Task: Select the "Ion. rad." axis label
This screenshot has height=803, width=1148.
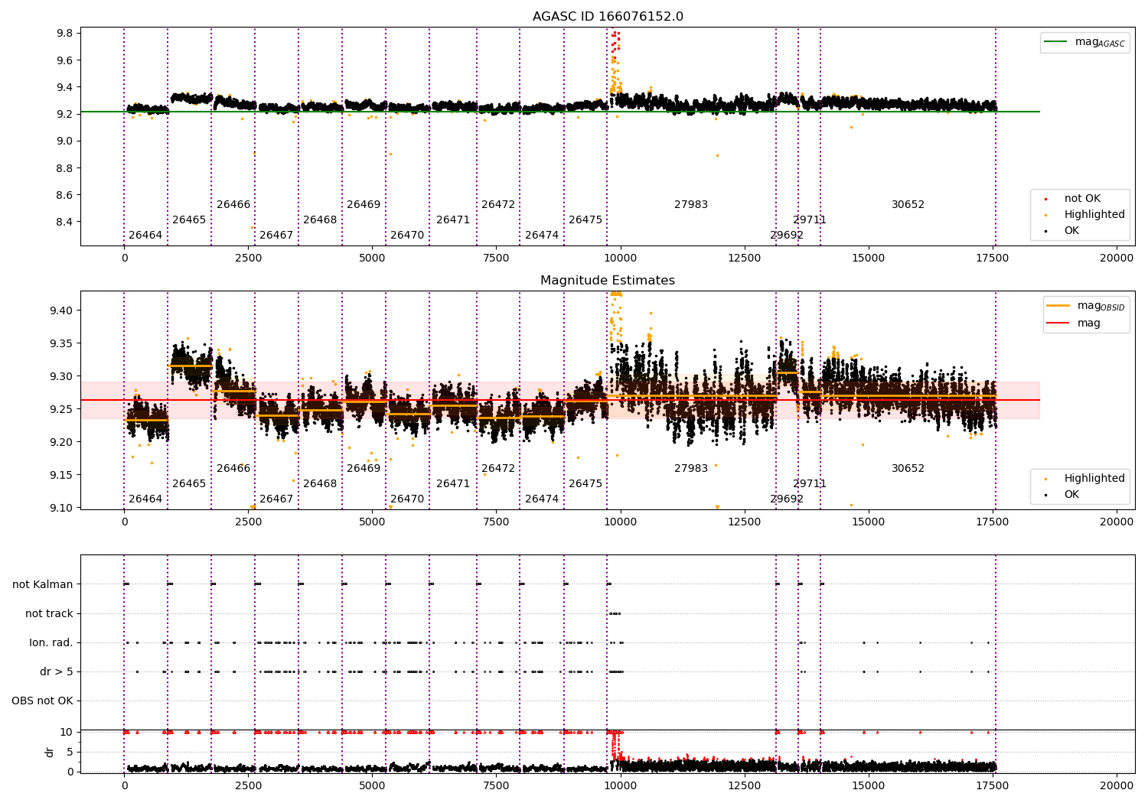Action: (51, 642)
